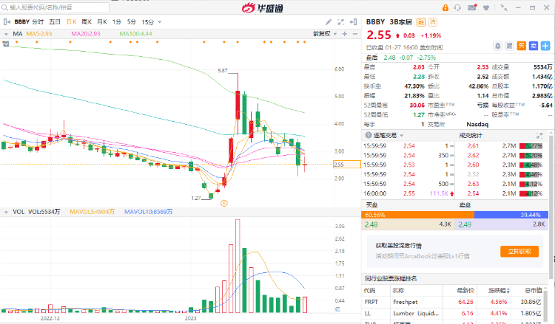Select the 周K weekly chart tab
Viewport: 555px width, 324px height.
87,22
